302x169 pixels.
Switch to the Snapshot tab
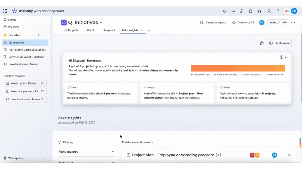(109, 30)
